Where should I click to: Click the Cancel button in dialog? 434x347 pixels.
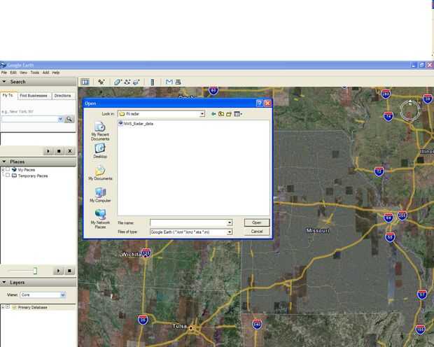point(257,232)
